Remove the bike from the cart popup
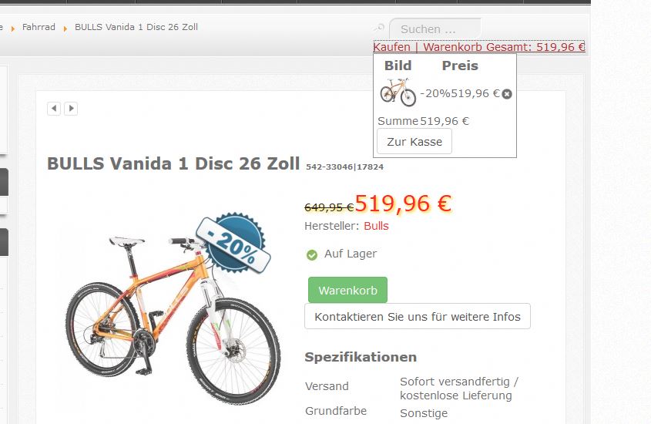This screenshot has height=424, width=651. [507, 94]
